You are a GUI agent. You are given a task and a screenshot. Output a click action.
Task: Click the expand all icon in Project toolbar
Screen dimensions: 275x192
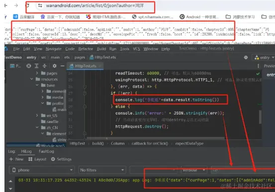36,66
